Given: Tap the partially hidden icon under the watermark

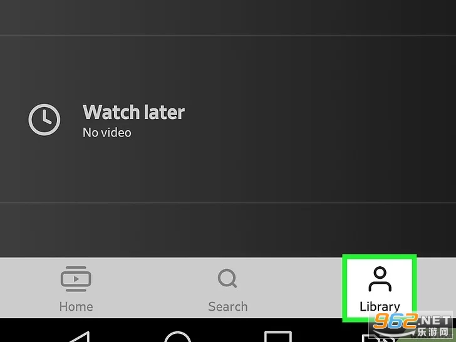Looking at the screenshot, I should pos(378,338).
